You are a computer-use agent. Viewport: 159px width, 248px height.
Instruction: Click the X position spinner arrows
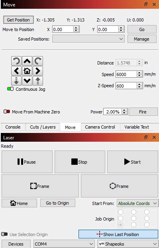click(76, 29)
